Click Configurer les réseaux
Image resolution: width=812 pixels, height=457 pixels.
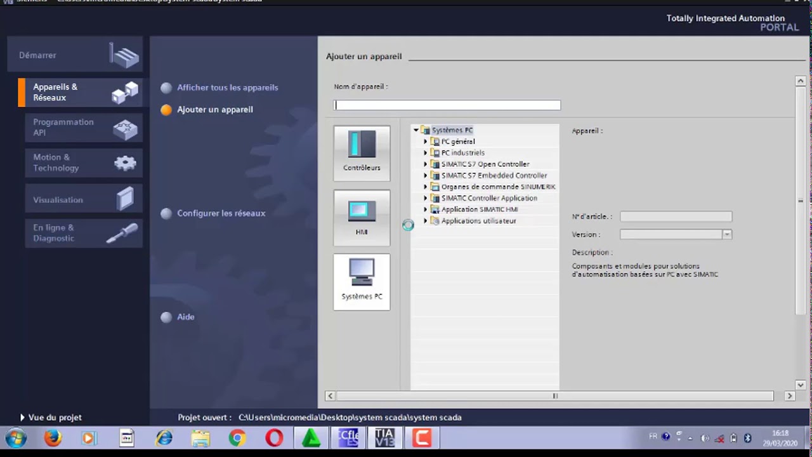click(221, 213)
